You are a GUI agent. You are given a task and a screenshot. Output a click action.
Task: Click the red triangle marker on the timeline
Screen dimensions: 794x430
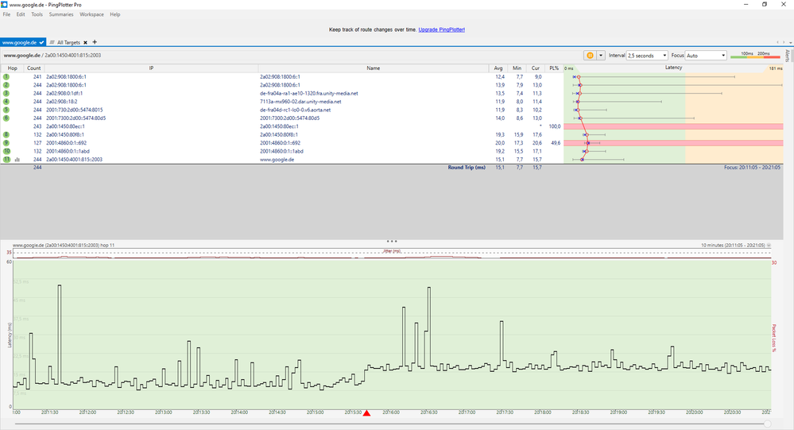point(366,413)
